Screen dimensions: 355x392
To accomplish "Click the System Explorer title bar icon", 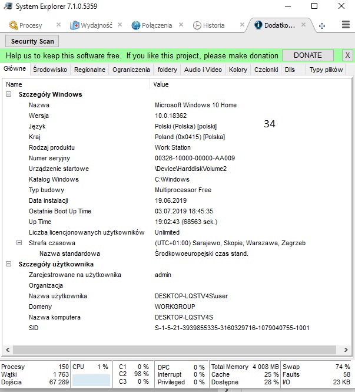I will point(8,6).
